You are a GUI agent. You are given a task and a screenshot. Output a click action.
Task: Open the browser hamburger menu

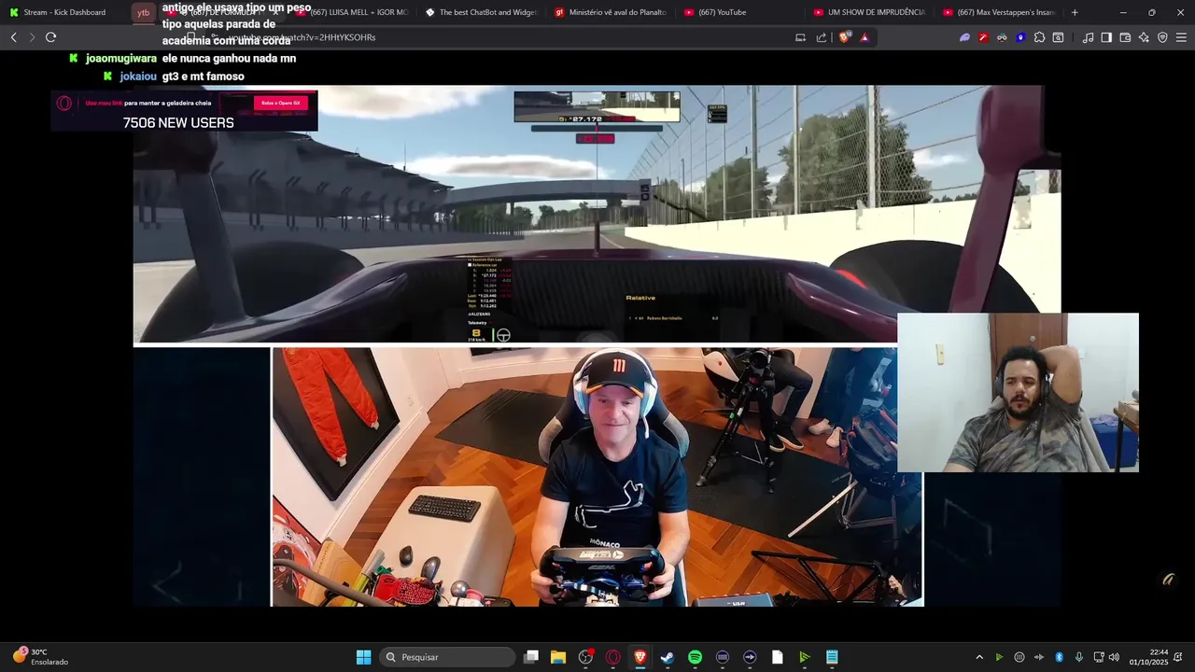coord(1182,37)
